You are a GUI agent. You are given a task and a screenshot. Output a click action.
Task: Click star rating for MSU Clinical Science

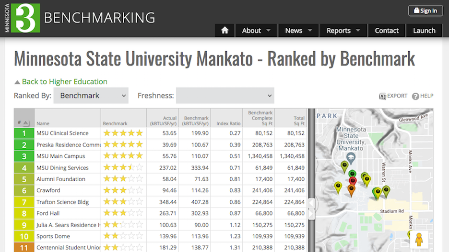[123, 133]
